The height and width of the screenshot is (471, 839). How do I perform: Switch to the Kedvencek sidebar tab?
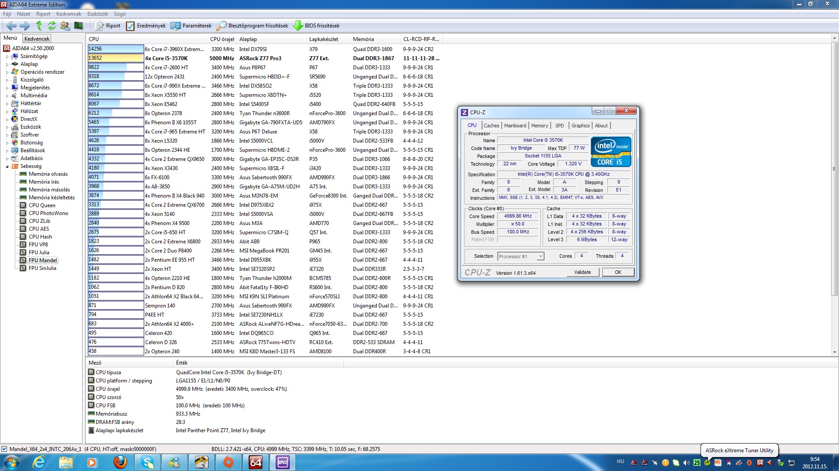pyautogui.click(x=37, y=38)
